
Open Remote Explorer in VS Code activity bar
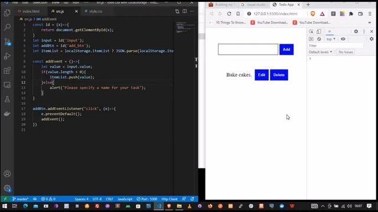7,85
